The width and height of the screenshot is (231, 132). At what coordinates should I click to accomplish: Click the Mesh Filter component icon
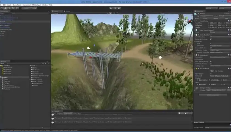pyautogui.click(x=196, y=30)
